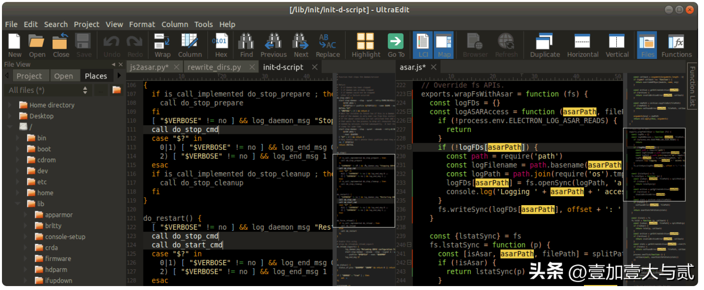The image size is (704, 290).
Task: Jump to Next search match icon
Action: pyautogui.click(x=301, y=46)
